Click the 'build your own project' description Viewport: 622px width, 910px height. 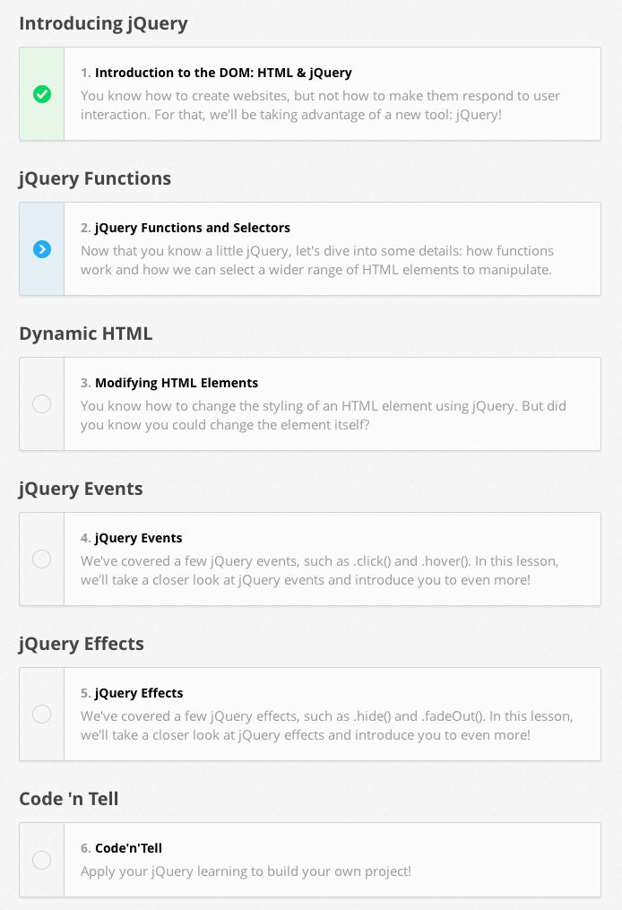point(246,871)
